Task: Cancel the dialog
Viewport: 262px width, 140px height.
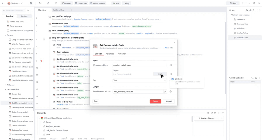Action: click(169, 101)
